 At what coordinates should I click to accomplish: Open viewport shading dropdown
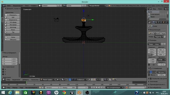click(58, 80)
